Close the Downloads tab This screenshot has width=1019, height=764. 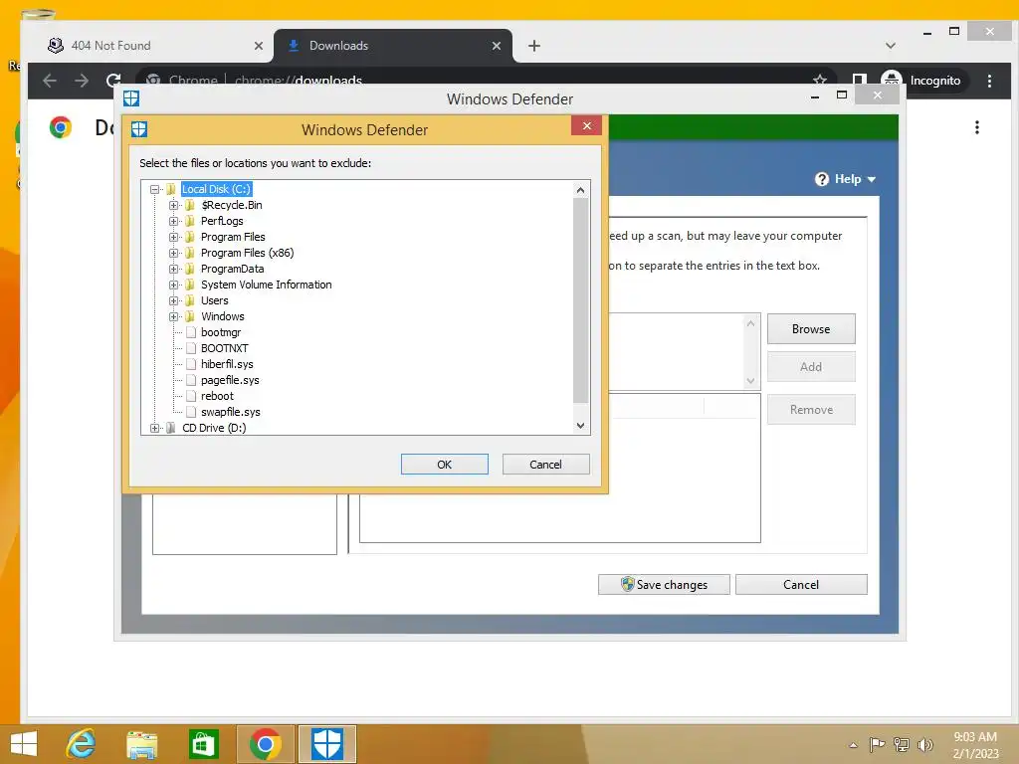[496, 46]
